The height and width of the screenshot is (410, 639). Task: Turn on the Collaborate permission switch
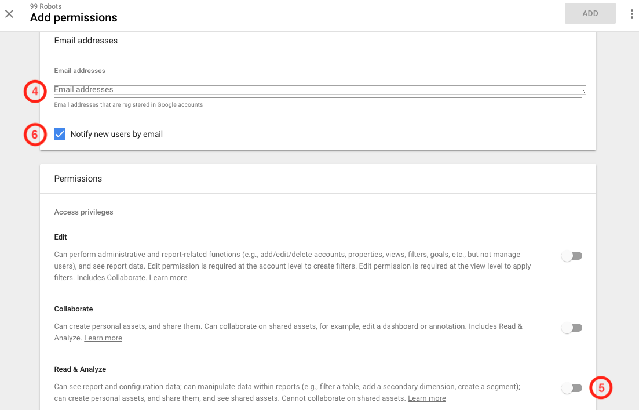572,328
